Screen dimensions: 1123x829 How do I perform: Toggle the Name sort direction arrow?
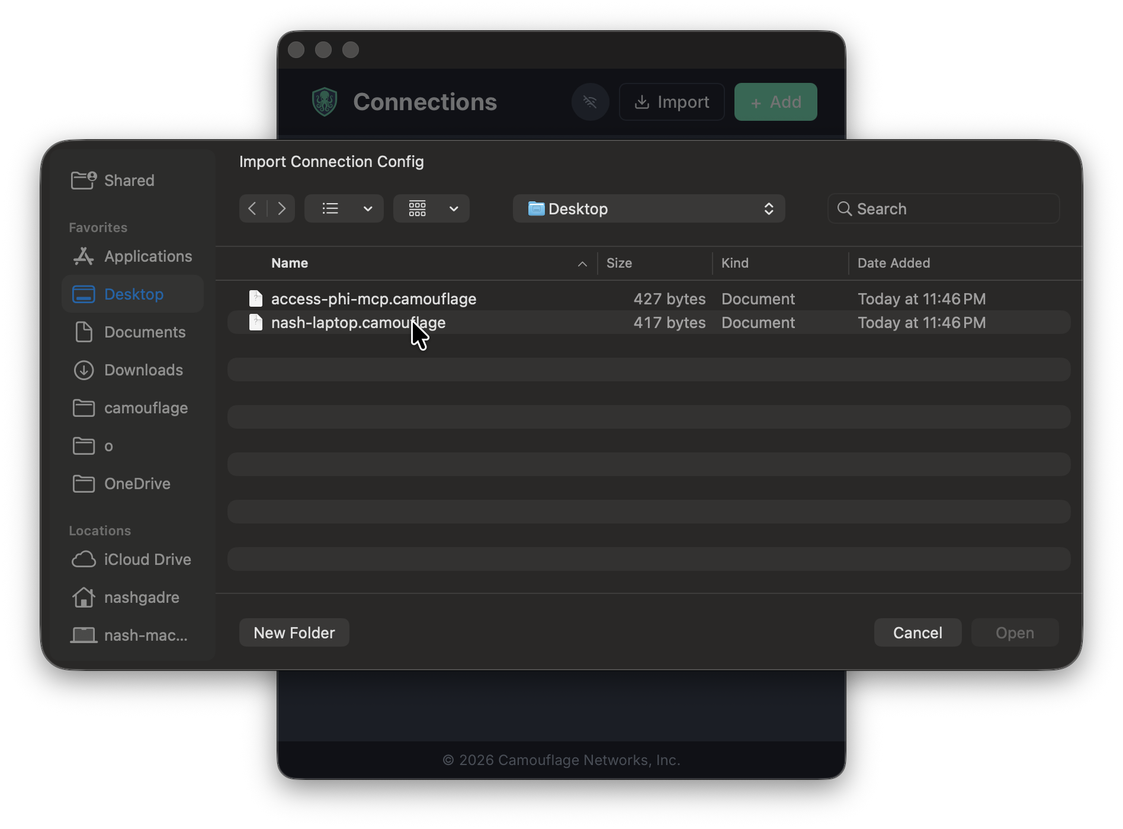coord(582,264)
